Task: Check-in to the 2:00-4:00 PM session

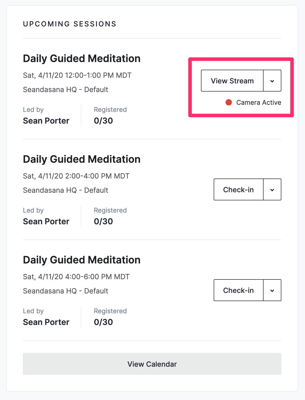Action: pyautogui.click(x=238, y=189)
